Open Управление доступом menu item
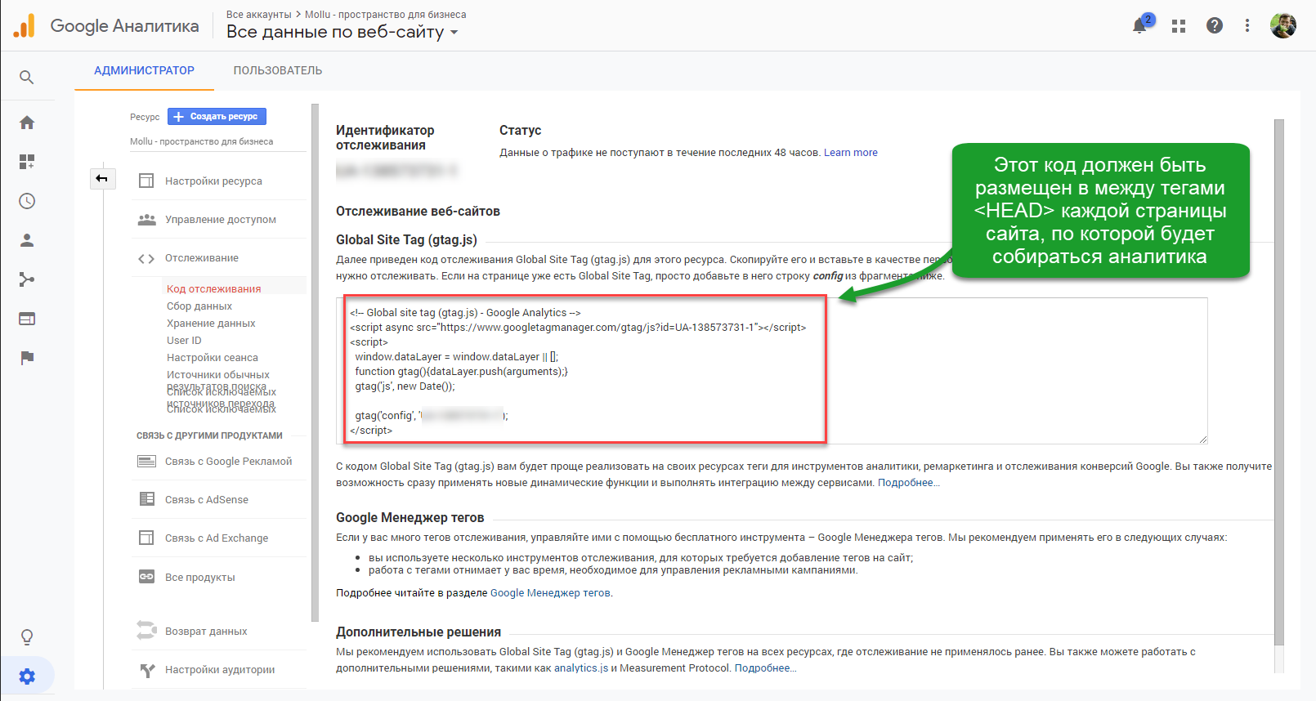Screen dimensions: 1316x701 click(x=219, y=219)
